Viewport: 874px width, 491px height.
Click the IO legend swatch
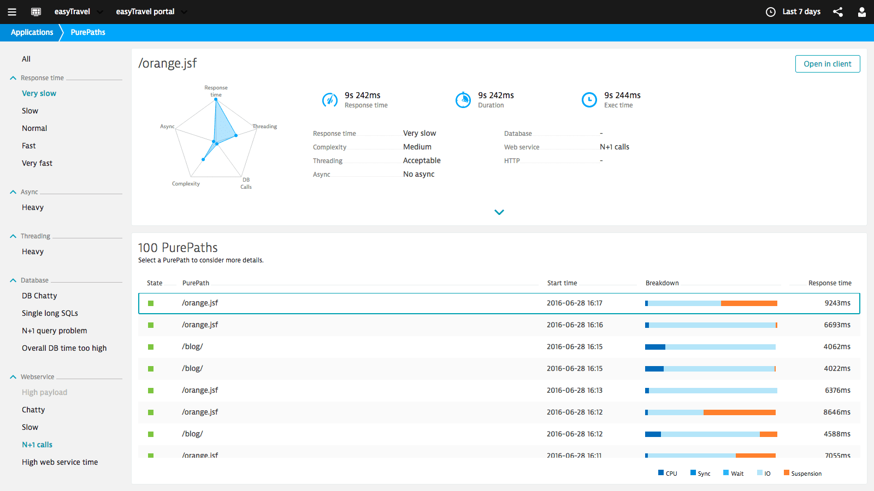760,472
